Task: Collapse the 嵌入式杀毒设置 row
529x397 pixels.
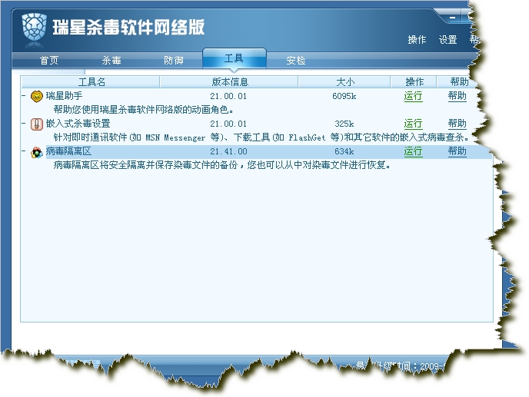Action: pos(24,124)
